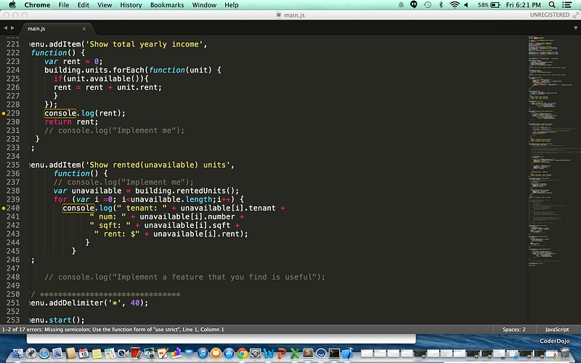
Task: Click 'Show rented(unavailable) units' string
Action: pyautogui.click(x=158, y=165)
